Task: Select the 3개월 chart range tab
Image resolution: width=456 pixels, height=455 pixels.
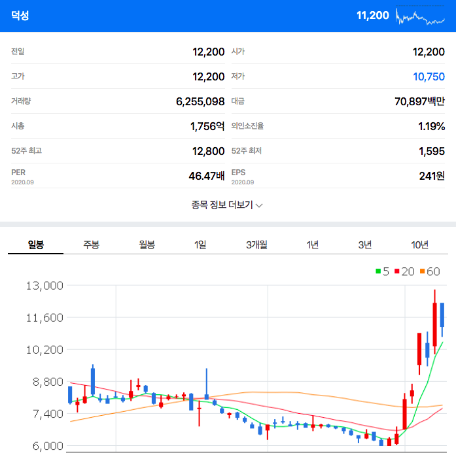Action: point(256,244)
